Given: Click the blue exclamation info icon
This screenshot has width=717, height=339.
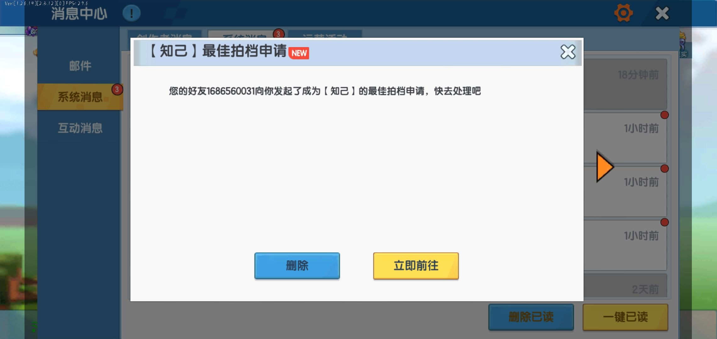Looking at the screenshot, I should tap(131, 13).
